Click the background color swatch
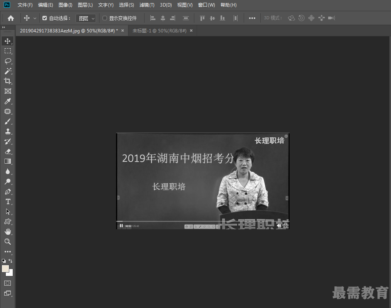Screen dimensions: 391x308 (x=11, y=274)
